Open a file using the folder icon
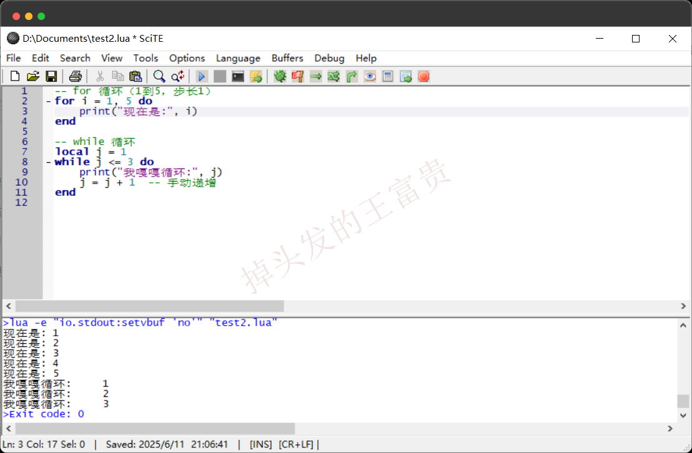The width and height of the screenshot is (692, 453). 33,76
